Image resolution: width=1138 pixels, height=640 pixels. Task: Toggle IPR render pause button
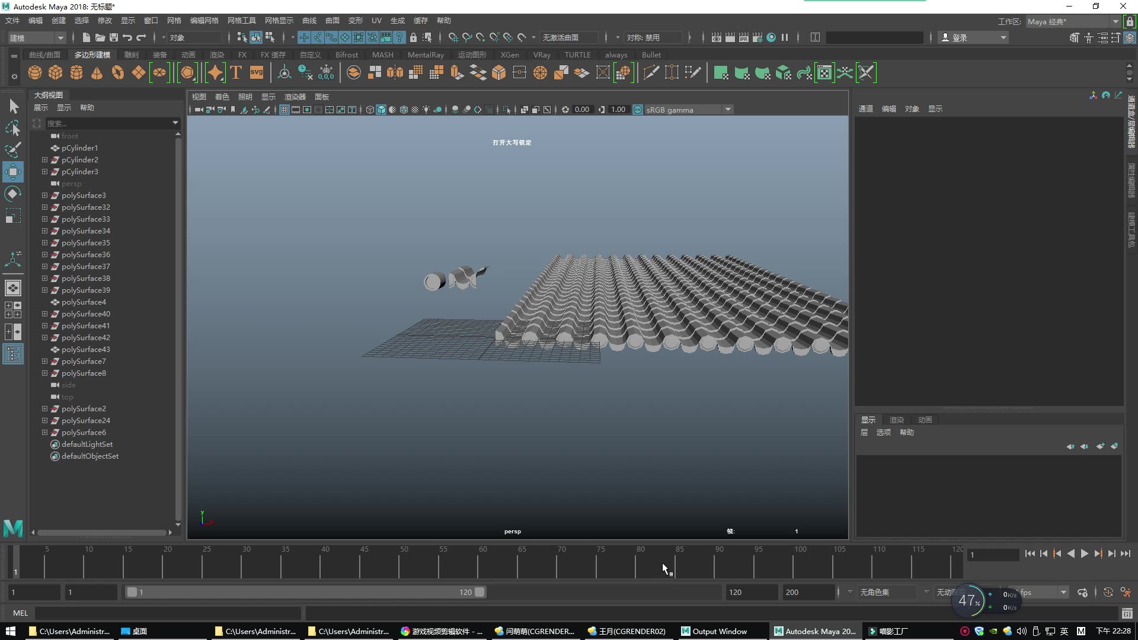coord(785,37)
